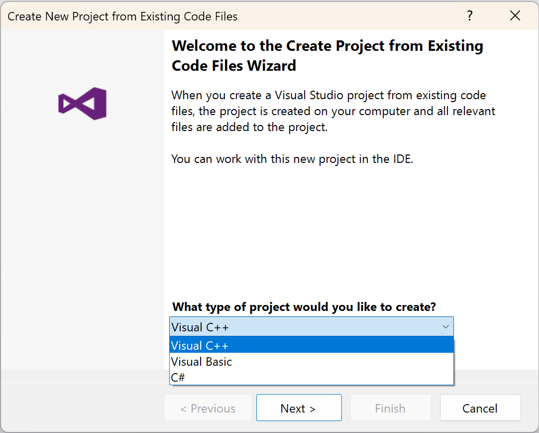Collapse the project type dropdown using its chevron
The image size is (539, 433).
(445, 327)
